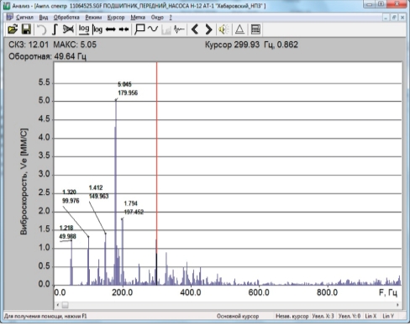
Task: Toggle the logarithmic X axis button
Action: pyautogui.click(x=84, y=29)
